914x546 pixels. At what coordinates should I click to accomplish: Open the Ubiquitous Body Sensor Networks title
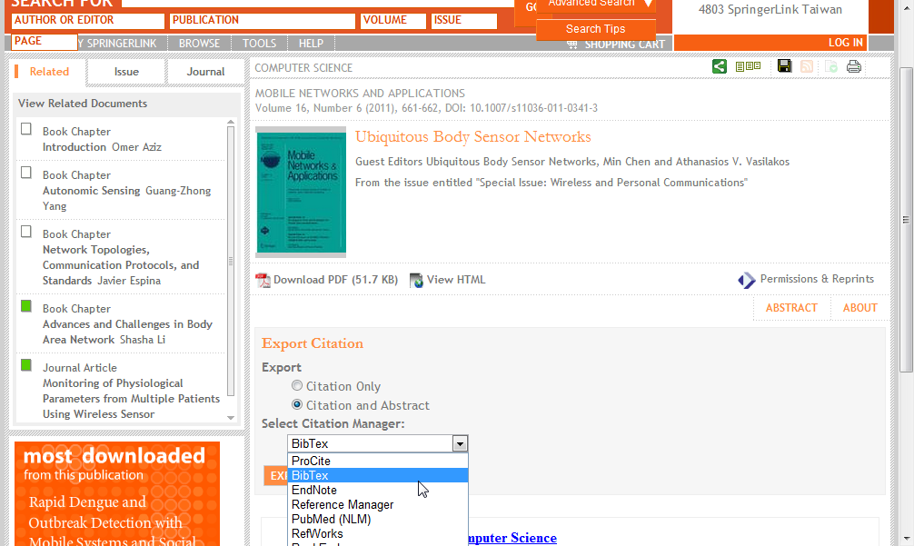pos(472,137)
